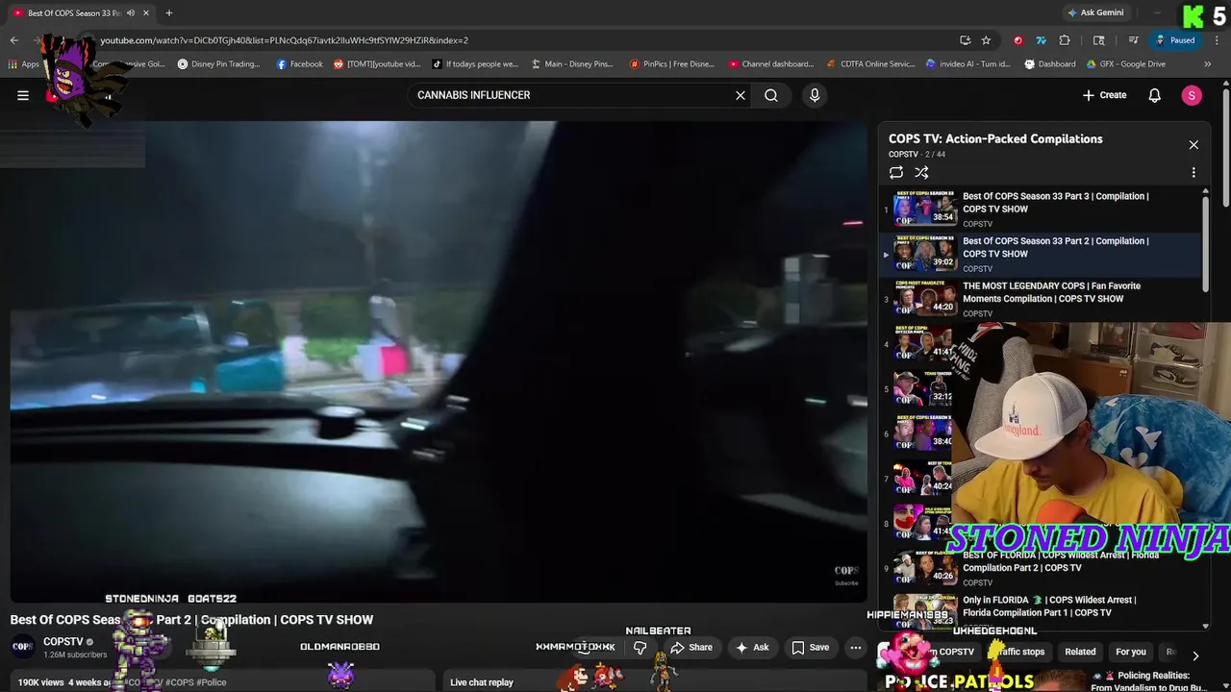
Task: Bookmark this page with the star
Action: [986, 40]
